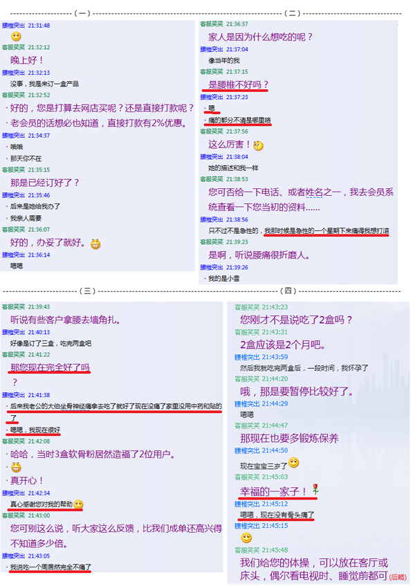415x586 pixels.
Task: Select section marker (一) at the top
Action: (x=82, y=13)
